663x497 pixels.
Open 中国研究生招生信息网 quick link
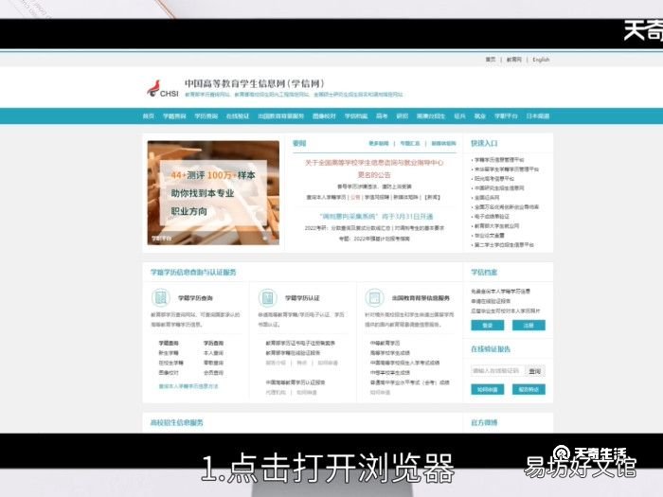click(499, 188)
